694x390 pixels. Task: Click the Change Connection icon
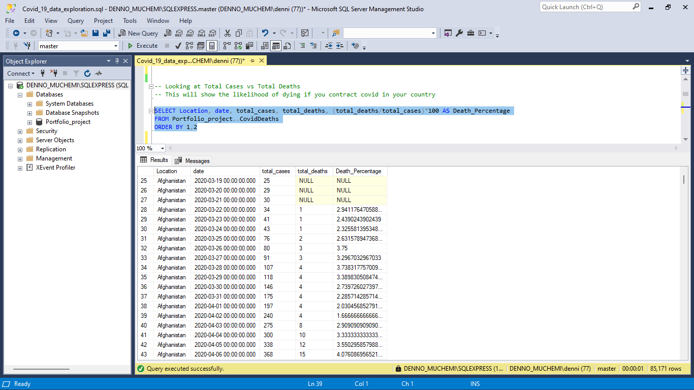pyautogui.click(x=27, y=46)
